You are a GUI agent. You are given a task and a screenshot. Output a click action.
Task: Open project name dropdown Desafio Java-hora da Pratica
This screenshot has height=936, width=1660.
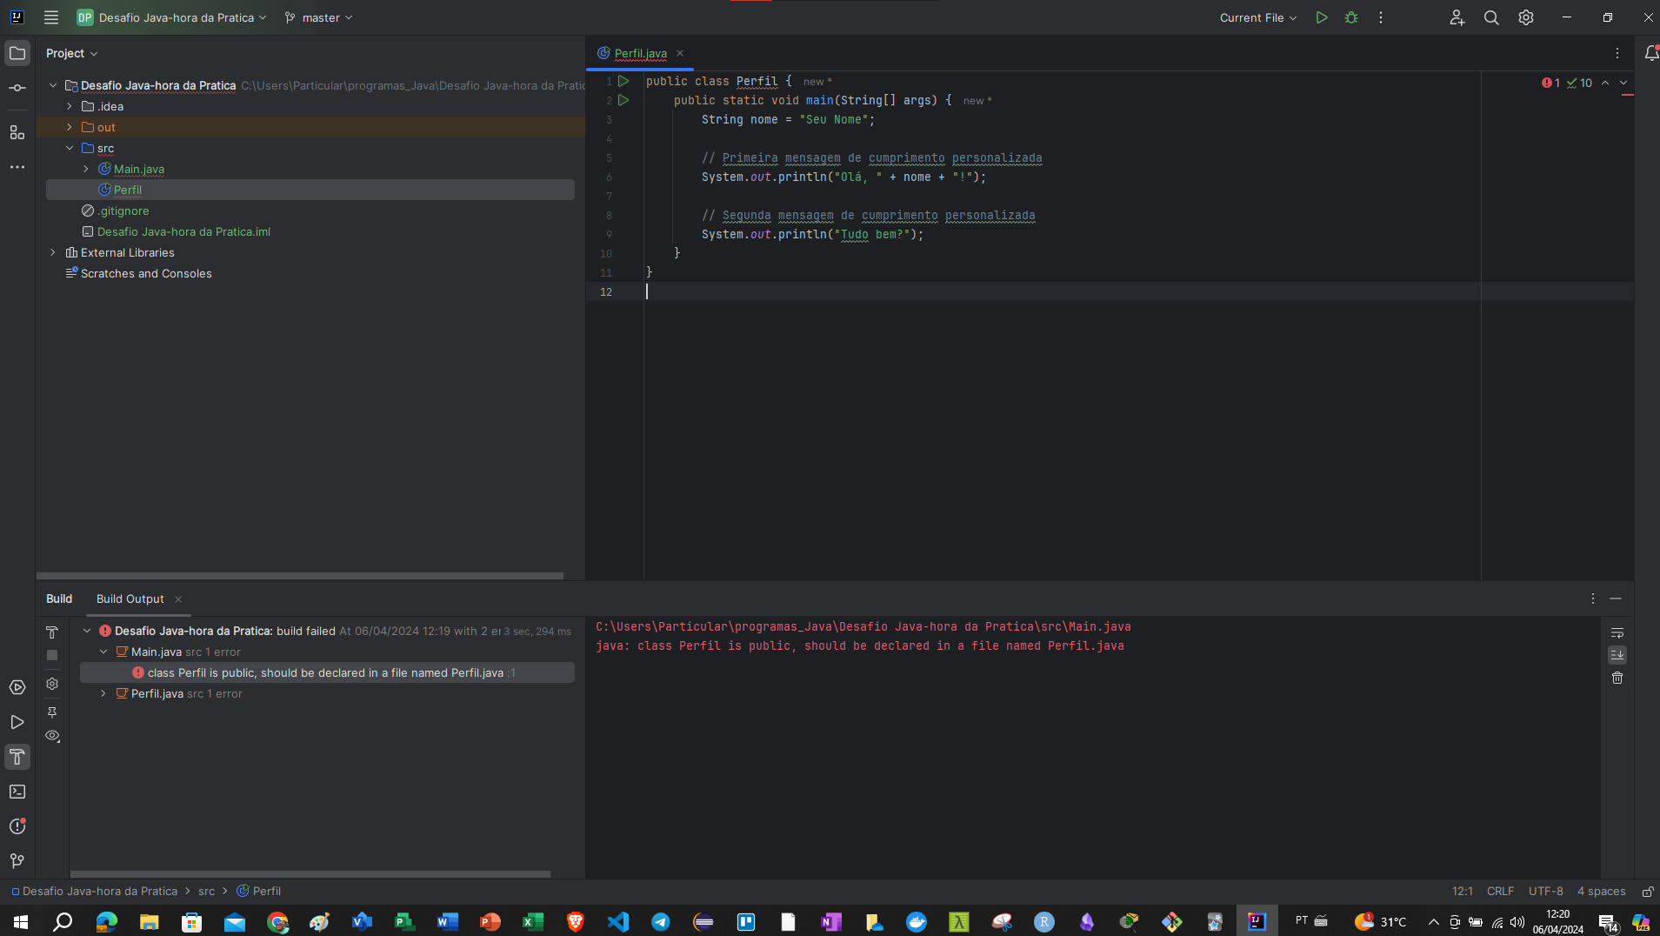[172, 17]
